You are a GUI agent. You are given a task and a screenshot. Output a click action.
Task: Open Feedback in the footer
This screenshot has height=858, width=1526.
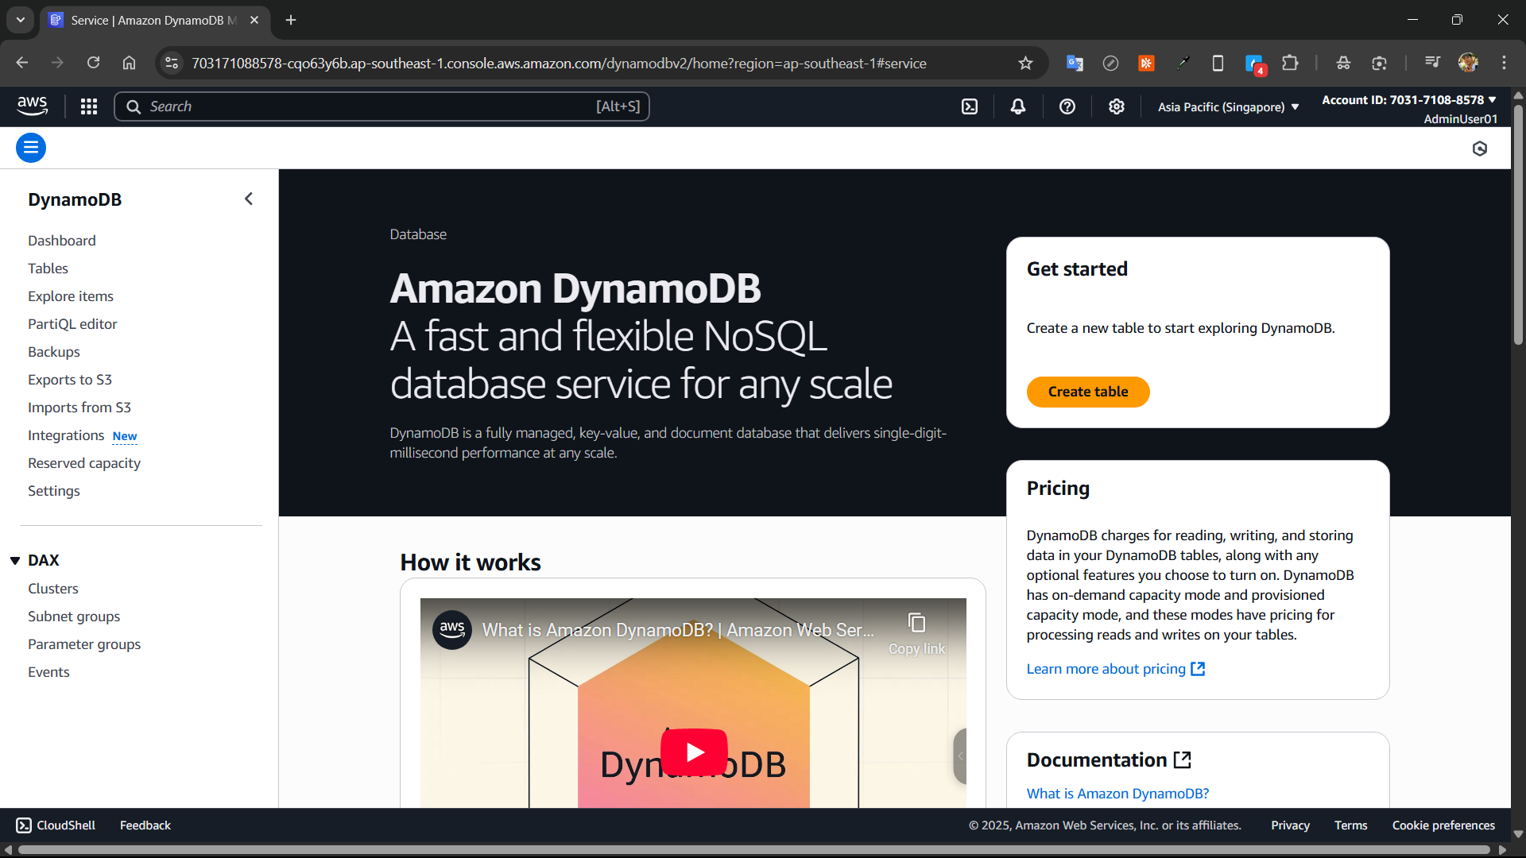[145, 825]
